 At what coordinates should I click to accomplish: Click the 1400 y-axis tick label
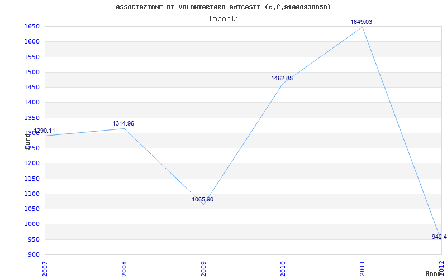32,103
